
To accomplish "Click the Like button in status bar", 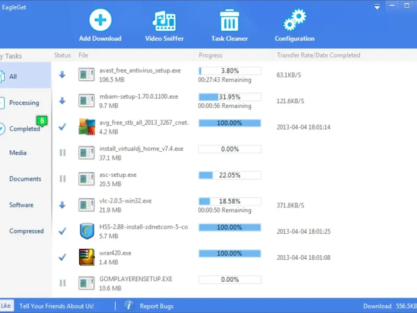I will 6,306.
